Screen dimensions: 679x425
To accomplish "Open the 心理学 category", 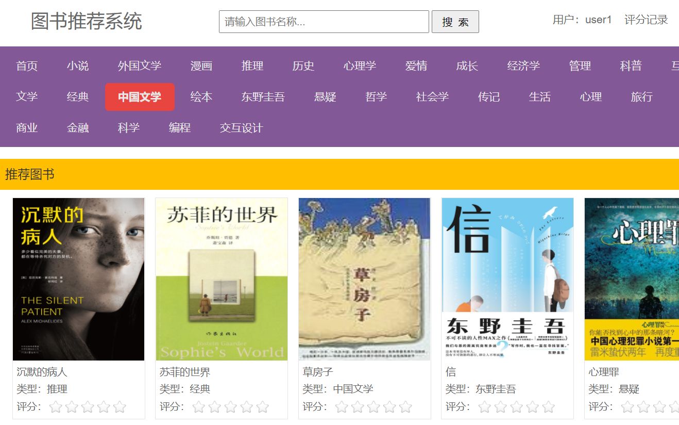I will point(360,66).
